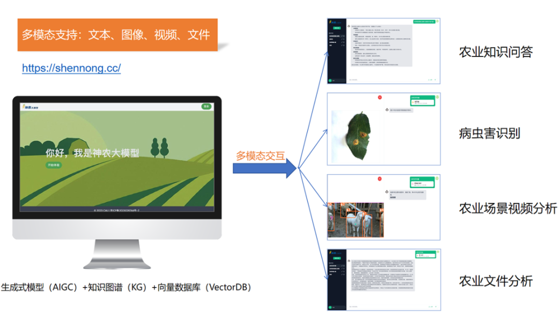Click the bot avatar beside sheep video reply
The width and height of the screenshot is (559, 315).
(x=387, y=191)
